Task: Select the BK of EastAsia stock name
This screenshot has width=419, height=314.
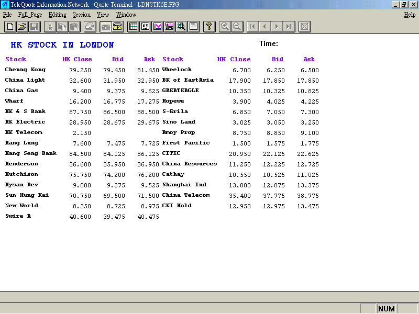Action: [188, 80]
